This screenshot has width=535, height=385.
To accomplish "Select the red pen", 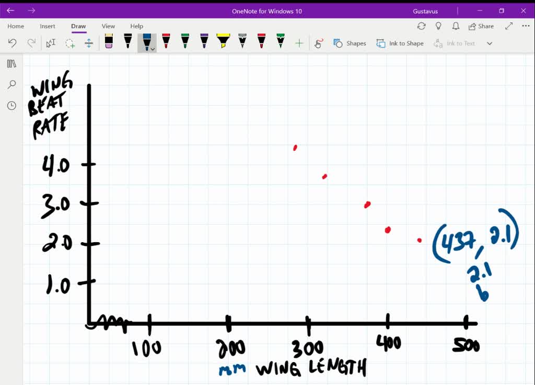I will tap(166, 43).
